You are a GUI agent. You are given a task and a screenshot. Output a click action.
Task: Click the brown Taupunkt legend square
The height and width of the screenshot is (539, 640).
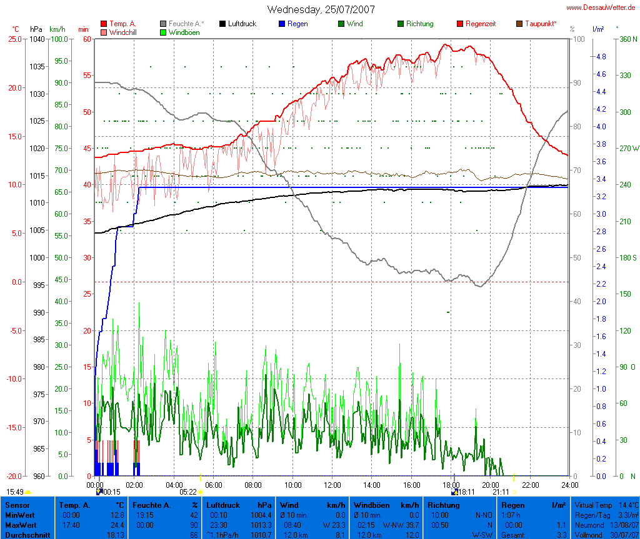[x=519, y=24]
